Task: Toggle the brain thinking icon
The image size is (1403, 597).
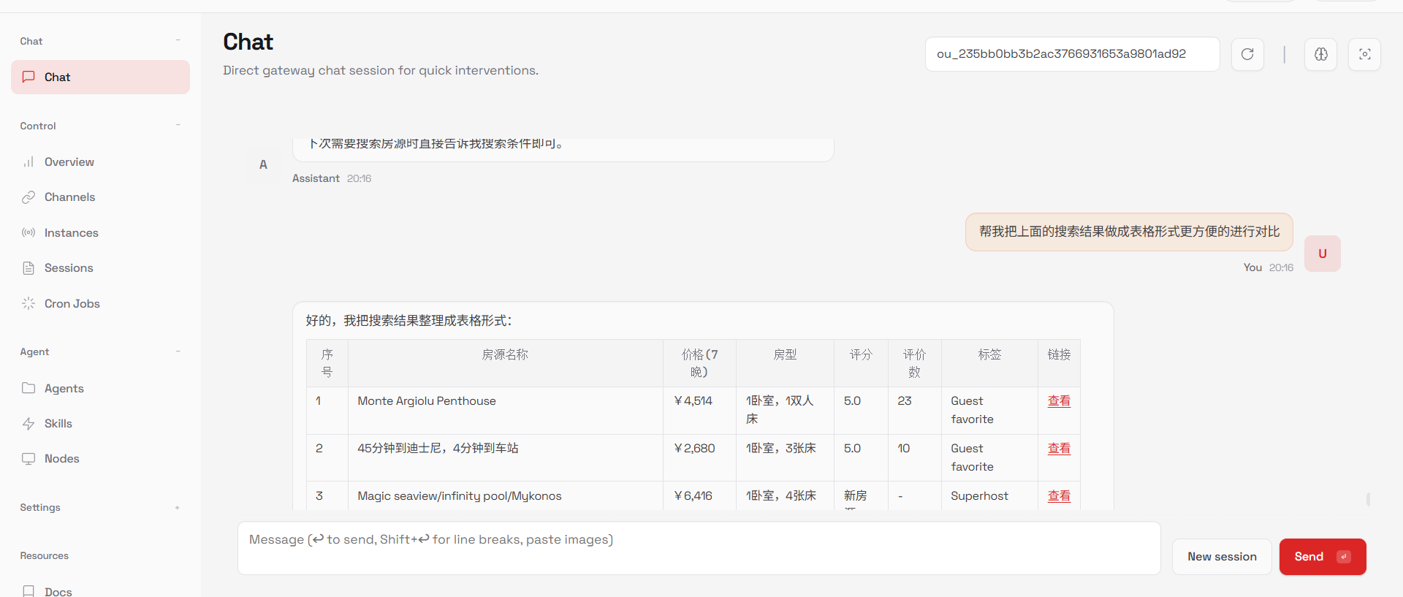Action: pyautogui.click(x=1320, y=54)
